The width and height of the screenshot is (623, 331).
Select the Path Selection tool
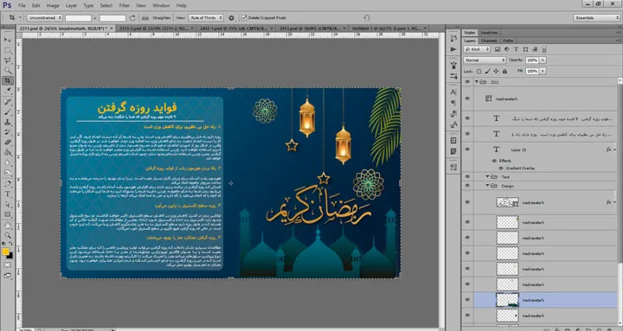[x=8, y=204]
